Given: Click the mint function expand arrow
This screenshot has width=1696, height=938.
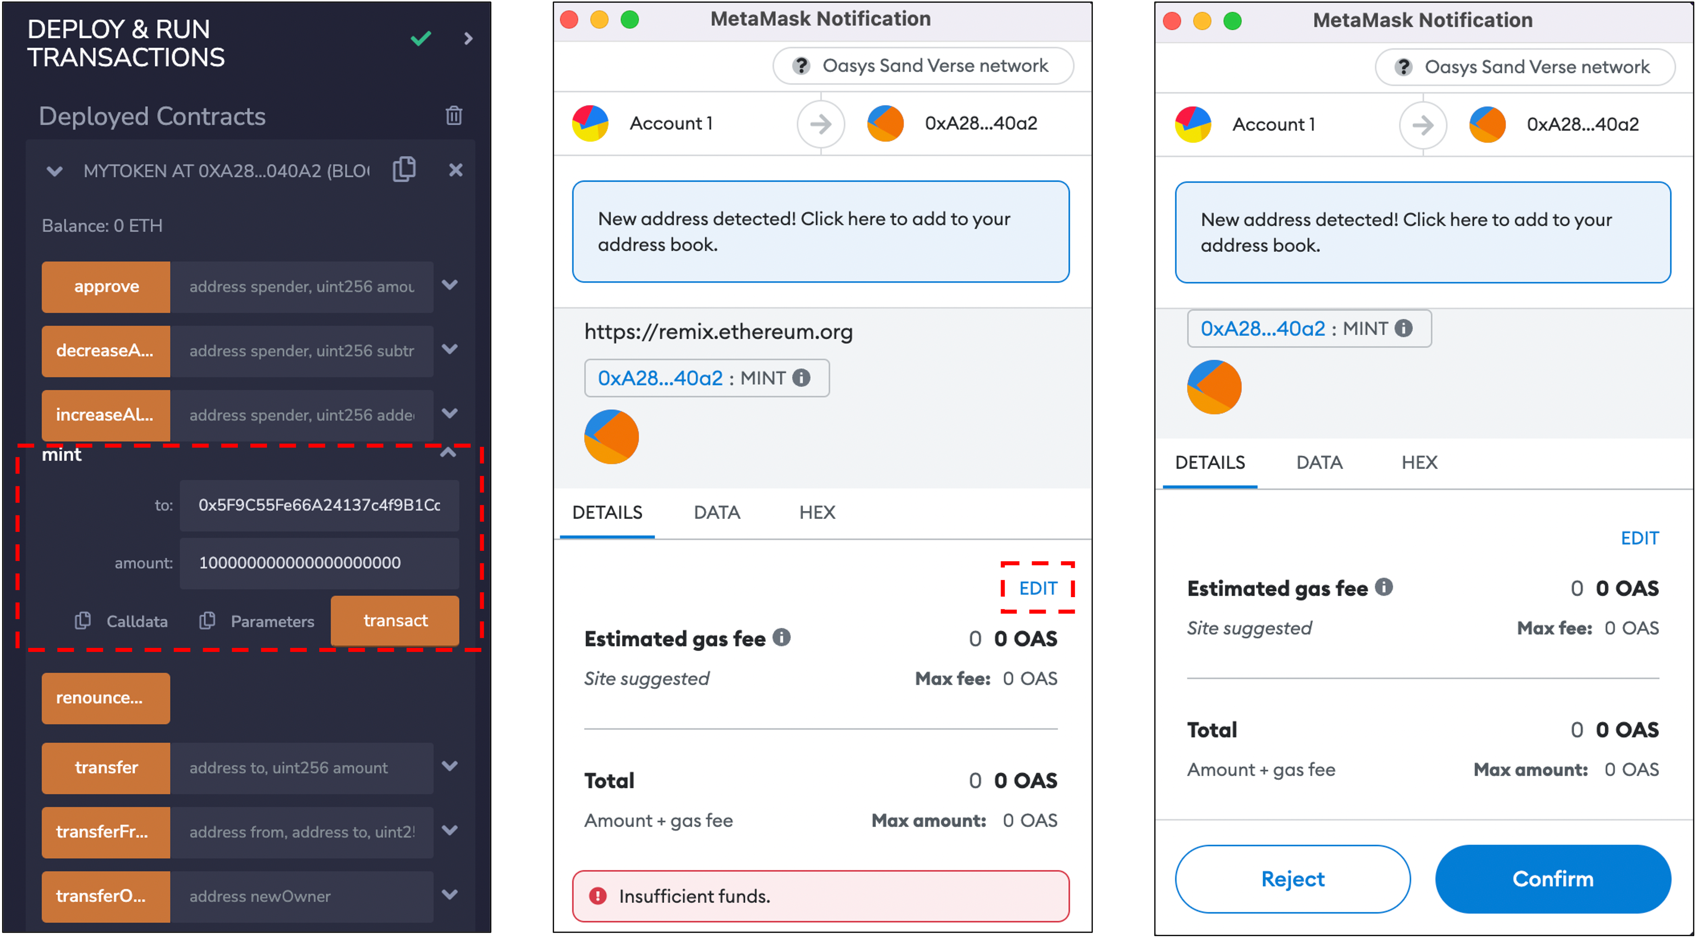Looking at the screenshot, I should click(462, 455).
